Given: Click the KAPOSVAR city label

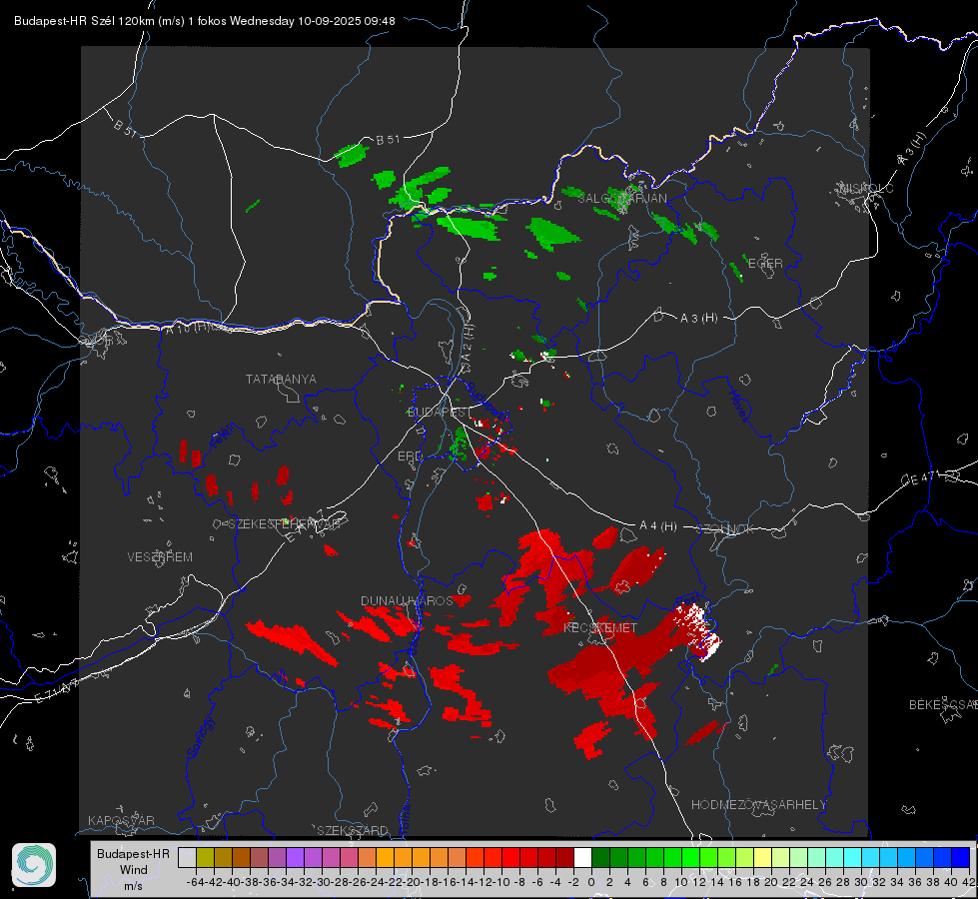Looking at the screenshot, I should [x=121, y=820].
